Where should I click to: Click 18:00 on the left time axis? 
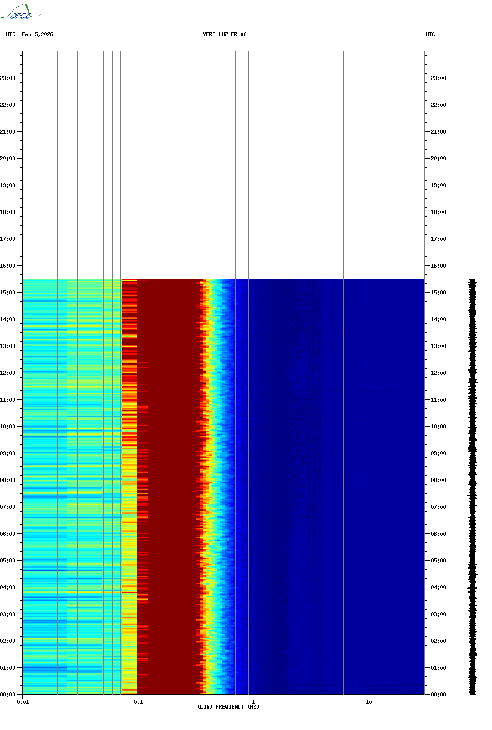(x=8, y=212)
